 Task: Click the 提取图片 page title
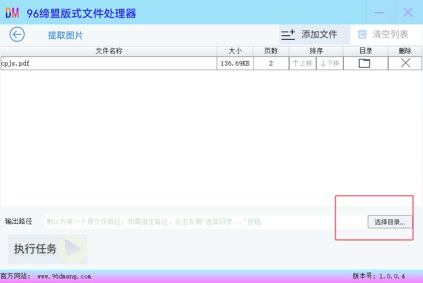click(66, 36)
